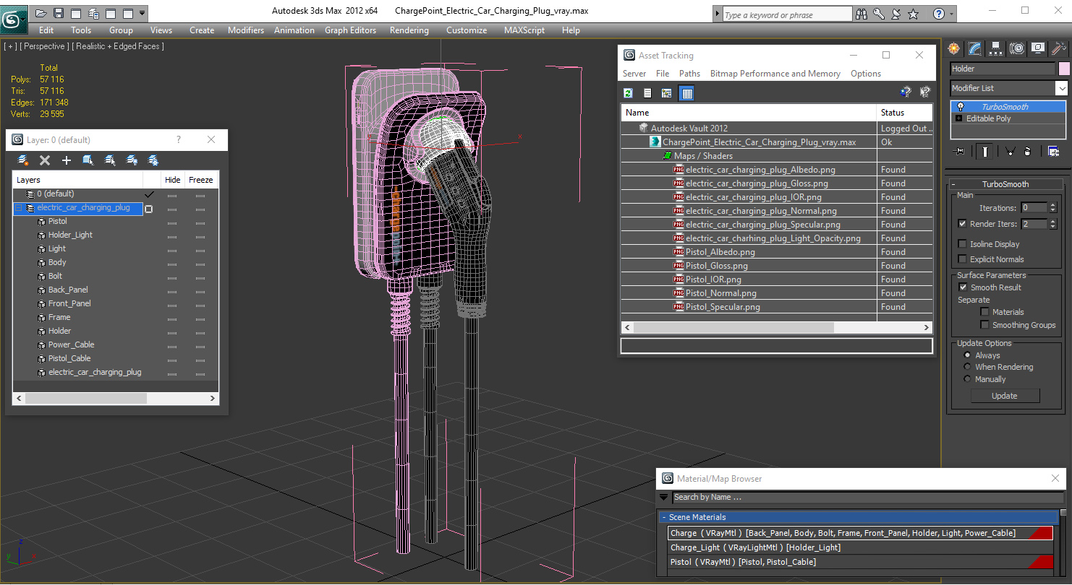Screen dimensions: 1072x585
Task: Click the satellite dish Communication Center icon
Action: coord(896,14)
